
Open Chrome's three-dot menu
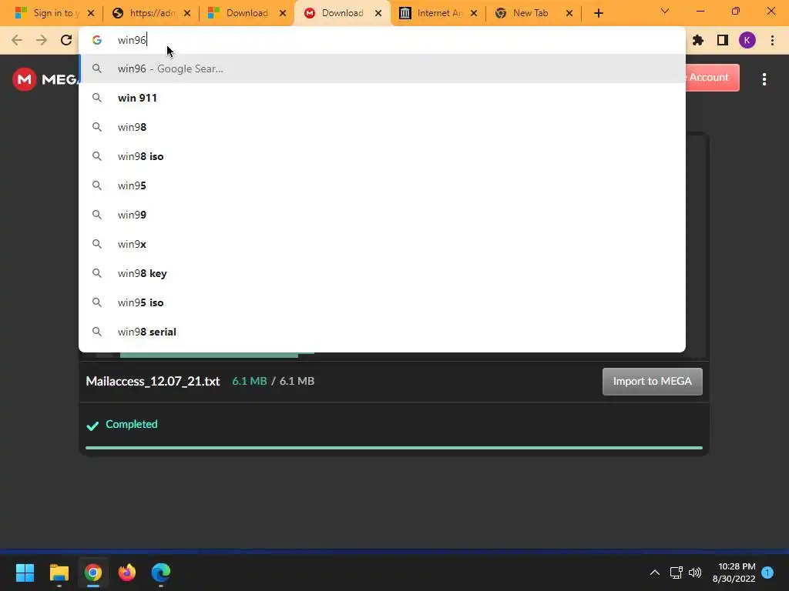pos(772,40)
